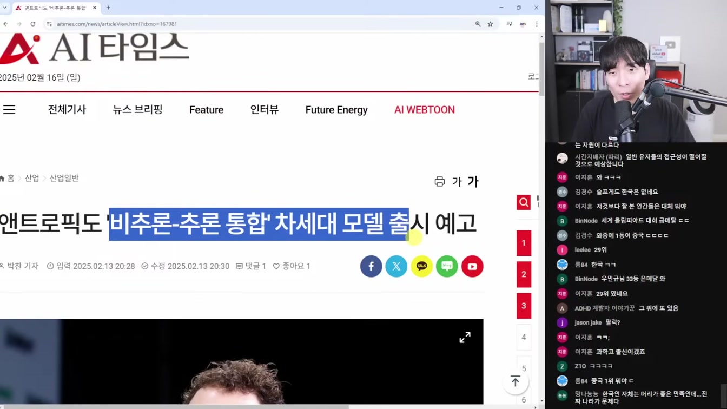The width and height of the screenshot is (727, 409).
Task: View site information icon in address bar
Action: [49, 24]
